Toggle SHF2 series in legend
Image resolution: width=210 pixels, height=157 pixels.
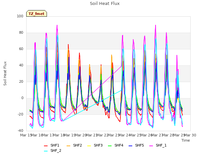74,145
